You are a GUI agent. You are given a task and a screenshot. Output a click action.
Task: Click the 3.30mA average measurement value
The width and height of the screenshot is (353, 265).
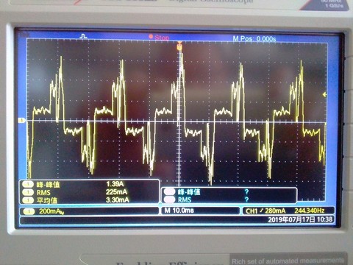click(x=117, y=199)
